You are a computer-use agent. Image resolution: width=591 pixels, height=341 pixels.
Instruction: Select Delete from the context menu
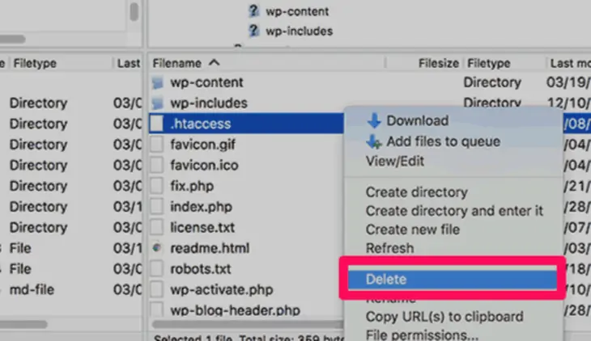386,280
